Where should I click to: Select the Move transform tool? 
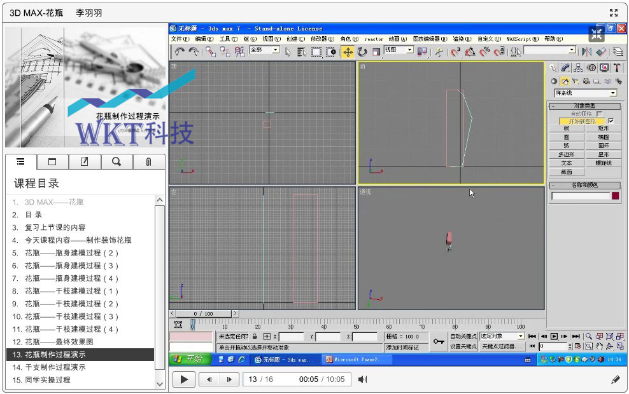(x=348, y=51)
